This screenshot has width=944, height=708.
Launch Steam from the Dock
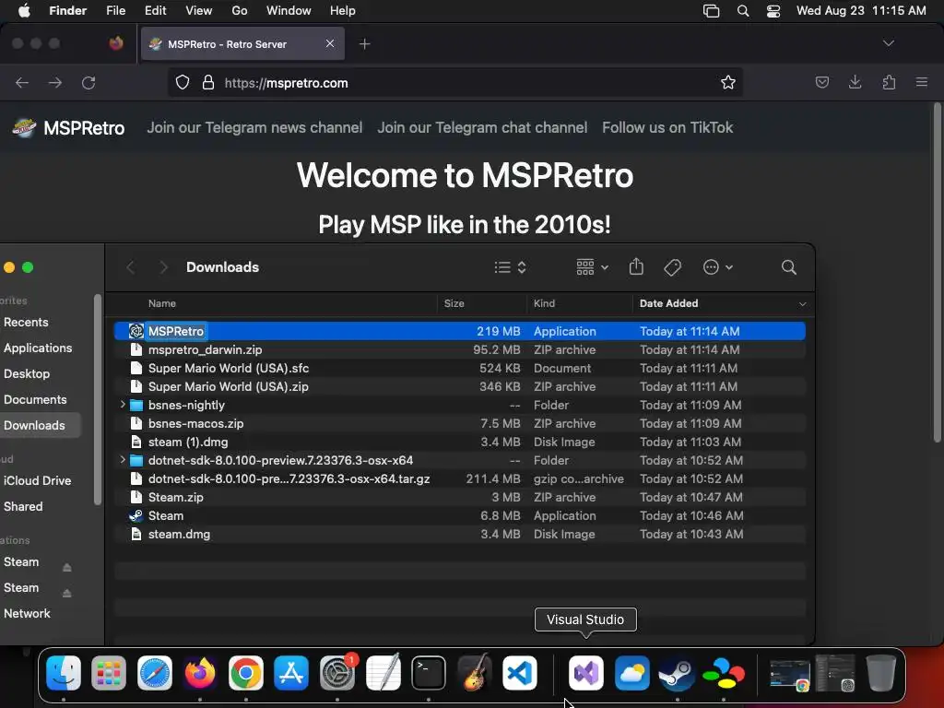(x=678, y=672)
